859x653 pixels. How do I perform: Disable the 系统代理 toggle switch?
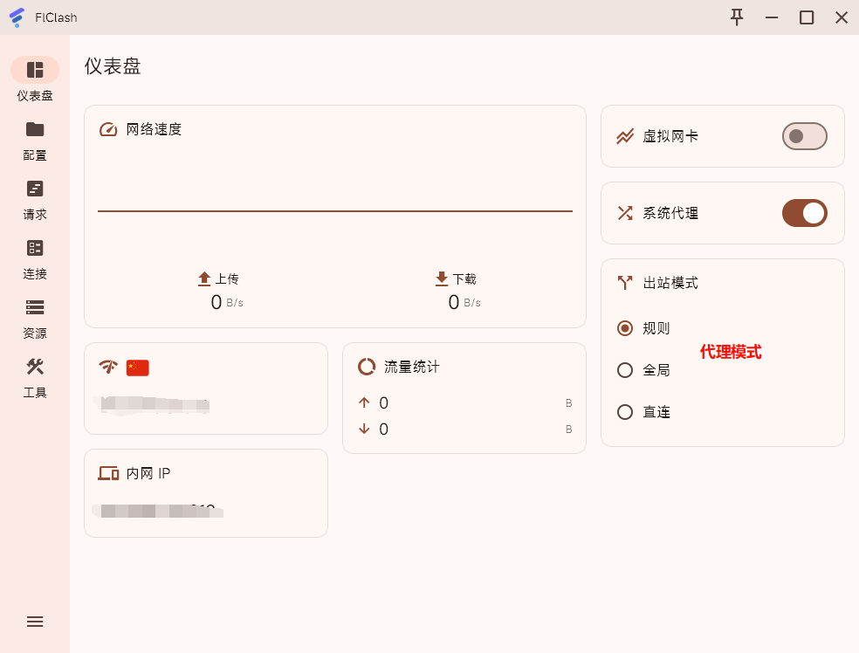[x=804, y=213]
